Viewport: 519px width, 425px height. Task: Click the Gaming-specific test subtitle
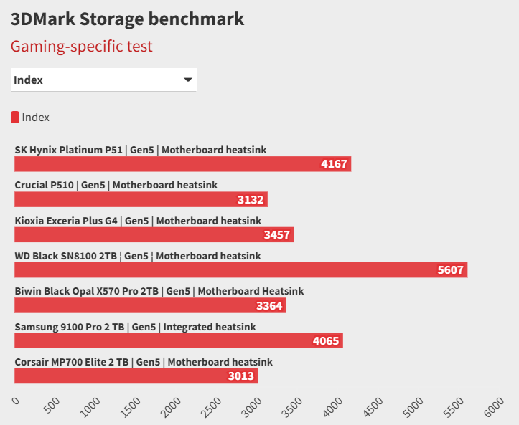pyautogui.click(x=81, y=47)
